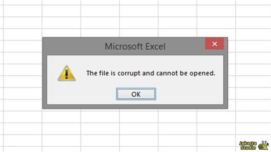The image size is (271, 152).
Task: Click the warning badge next to the error text
Action: pyautogui.click(x=66, y=73)
